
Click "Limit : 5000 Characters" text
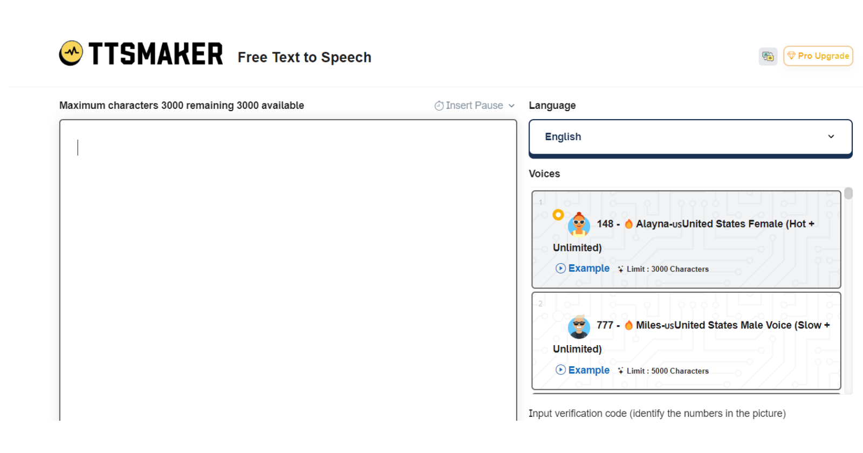668,371
